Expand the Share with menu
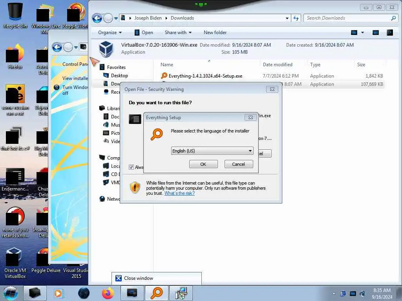Viewport: 402px width, 301px height. click(178, 33)
